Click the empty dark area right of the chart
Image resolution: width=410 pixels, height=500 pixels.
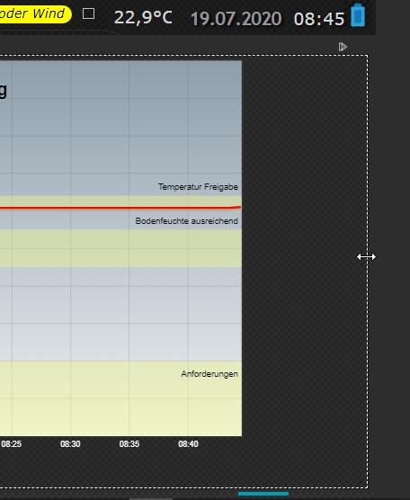(x=305, y=271)
